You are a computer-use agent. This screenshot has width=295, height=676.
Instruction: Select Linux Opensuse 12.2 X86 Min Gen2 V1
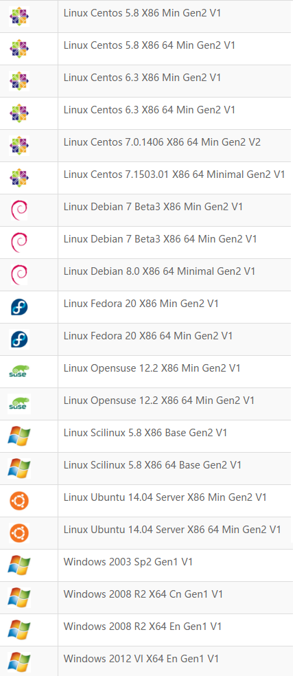[x=152, y=368]
